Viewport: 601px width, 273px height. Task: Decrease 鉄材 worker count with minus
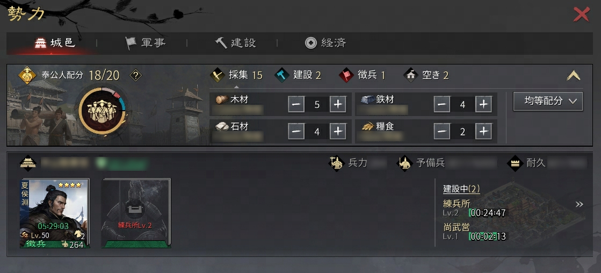pyautogui.click(x=442, y=104)
